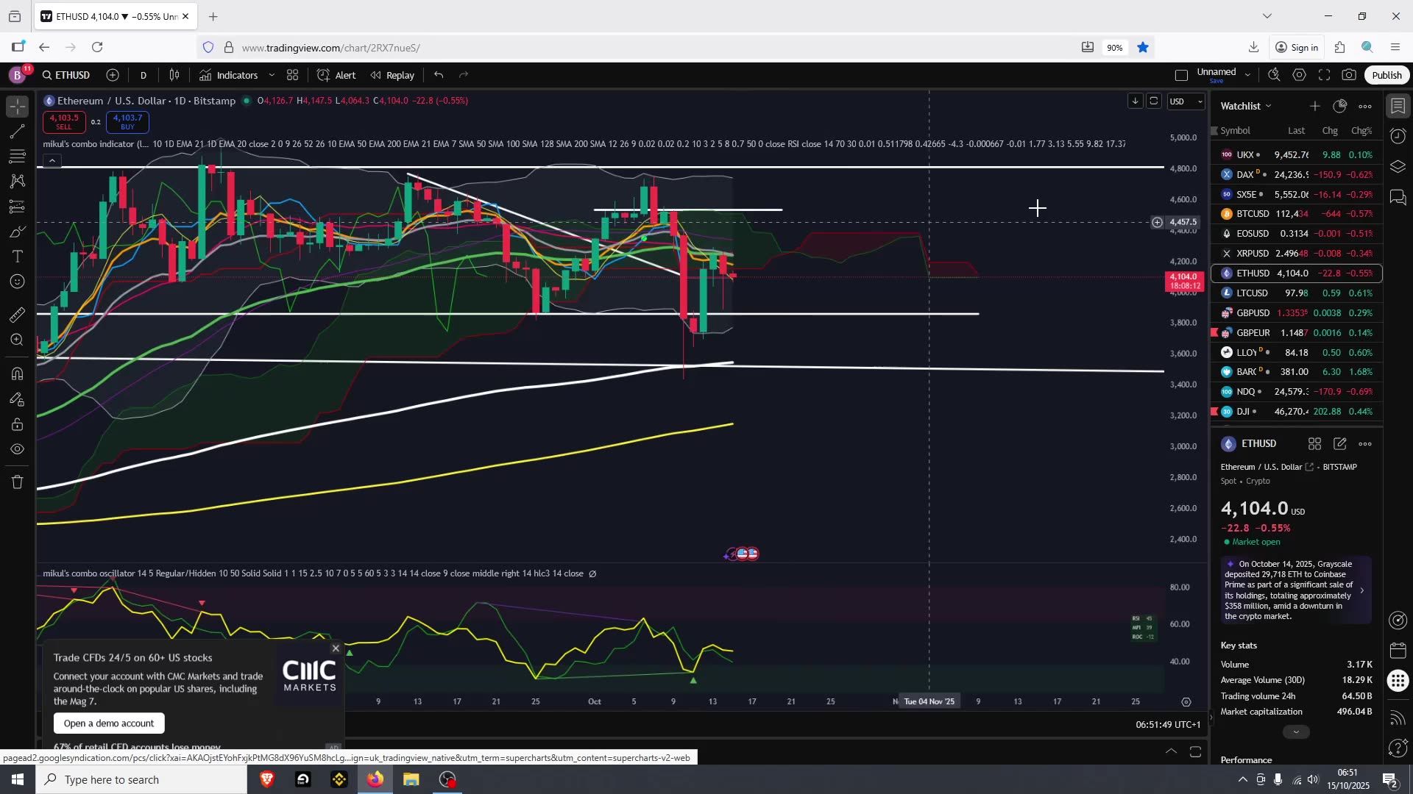Open the emoji sticker drawing tool
This screenshot has height=794, width=1413.
16,281
